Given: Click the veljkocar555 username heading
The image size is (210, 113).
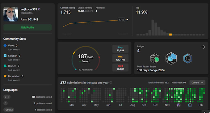Looking at the screenshot, I should click(x=29, y=9).
